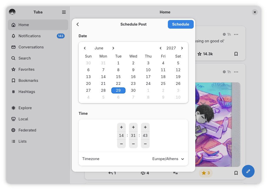Click the quote icon under illustration post
The image size is (267, 190).
click(x=175, y=173)
